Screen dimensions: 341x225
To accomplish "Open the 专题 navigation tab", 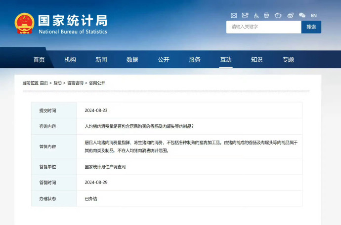I will (288, 60).
